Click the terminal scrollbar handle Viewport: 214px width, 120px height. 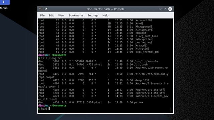click(171, 110)
